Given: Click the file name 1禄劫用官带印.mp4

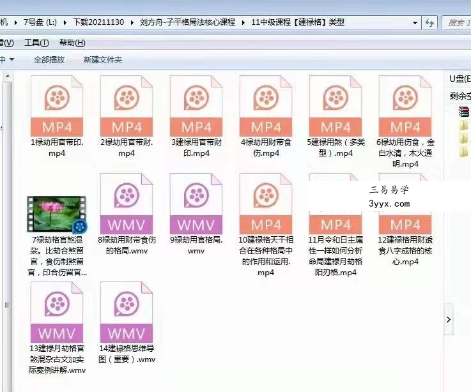Looking at the screenshot, I should 57,147.
